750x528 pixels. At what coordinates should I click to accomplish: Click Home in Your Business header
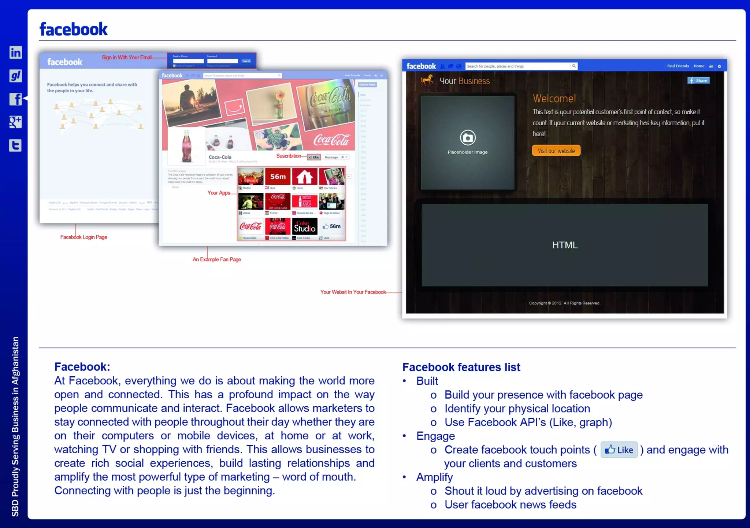pos(699,66)
